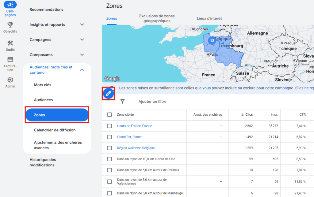Click row text 'autour de Lille'
Screen dimensions: 314x197
tap(165, 159)
